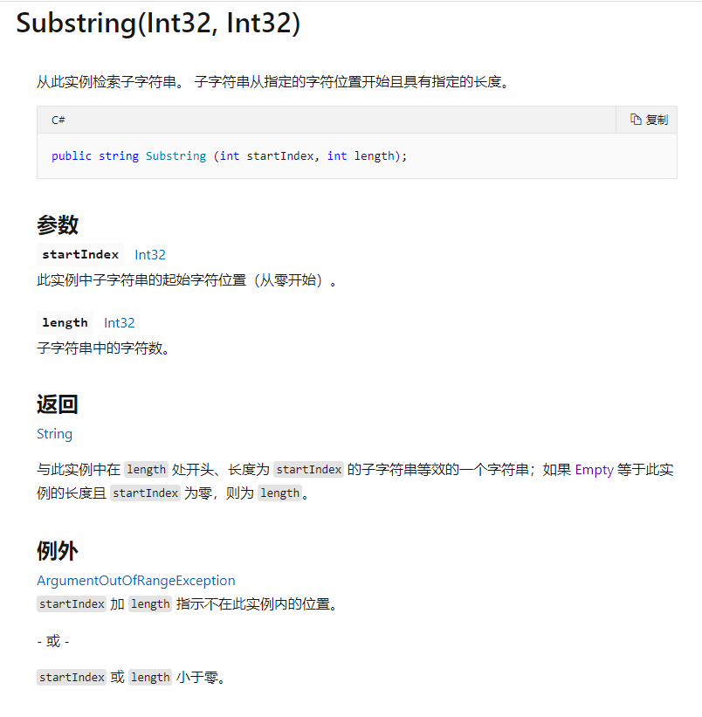Click the 参数 section heading
The image size is (702, 717).
(x=58, y=224)
